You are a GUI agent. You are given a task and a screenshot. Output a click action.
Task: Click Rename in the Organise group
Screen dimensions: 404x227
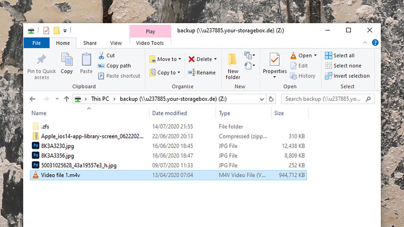pos(202,73)
